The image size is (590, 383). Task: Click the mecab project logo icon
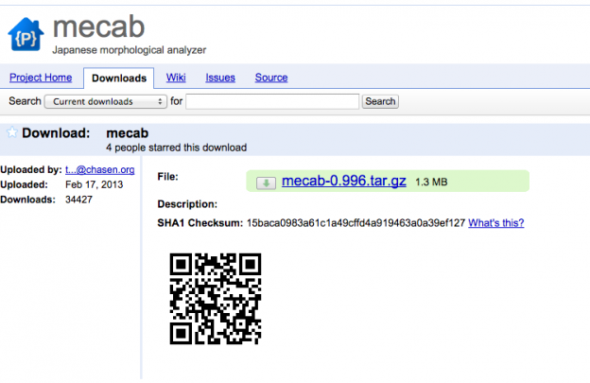[26, 33]
